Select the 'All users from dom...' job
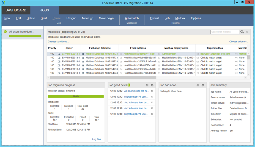This screenshot has height=147, width=255. pyautogui.click(x=23, y=34)
